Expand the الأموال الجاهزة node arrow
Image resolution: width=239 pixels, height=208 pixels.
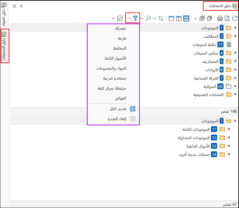tap(229, 146)
